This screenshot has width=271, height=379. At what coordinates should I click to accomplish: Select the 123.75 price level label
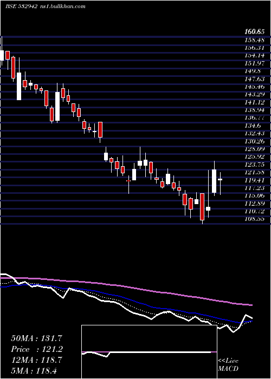coord(254,165)
